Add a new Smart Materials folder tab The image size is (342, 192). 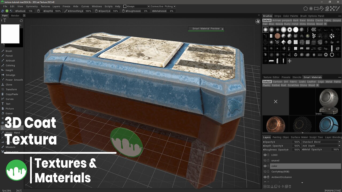pos(317,85)
